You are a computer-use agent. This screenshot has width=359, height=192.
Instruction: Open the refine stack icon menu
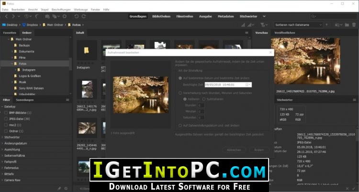pyautogui.click(x=56, y=16)
